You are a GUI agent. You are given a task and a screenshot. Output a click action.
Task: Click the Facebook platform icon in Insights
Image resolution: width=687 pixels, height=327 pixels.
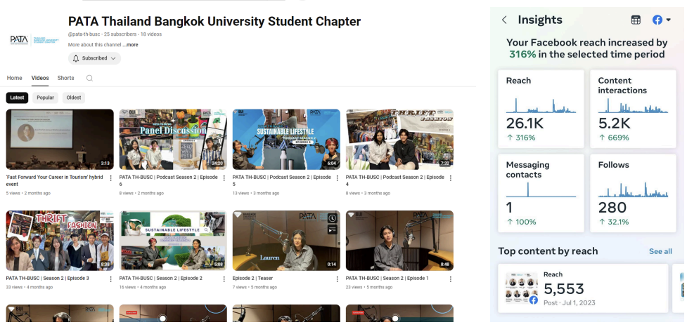(x=657, y=20)
